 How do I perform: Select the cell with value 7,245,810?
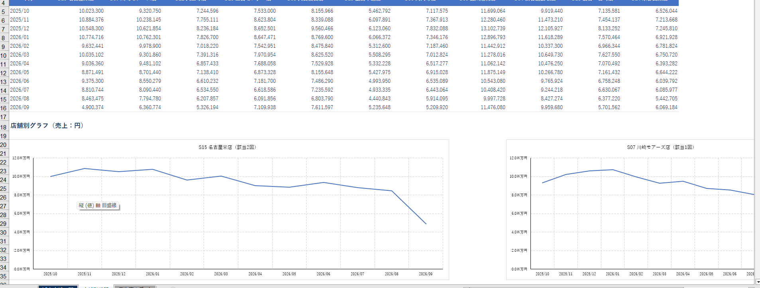click(x=666, y=28)
